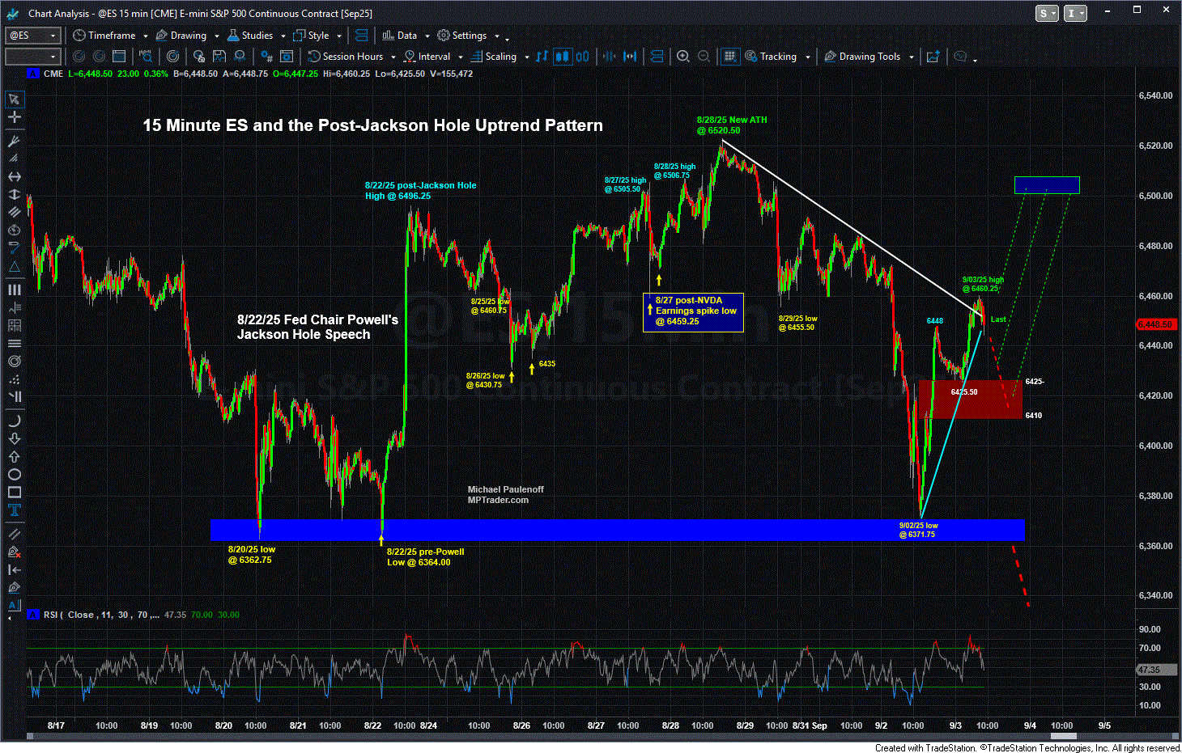
Task: Toggle the grid display button
Action: 729,57
